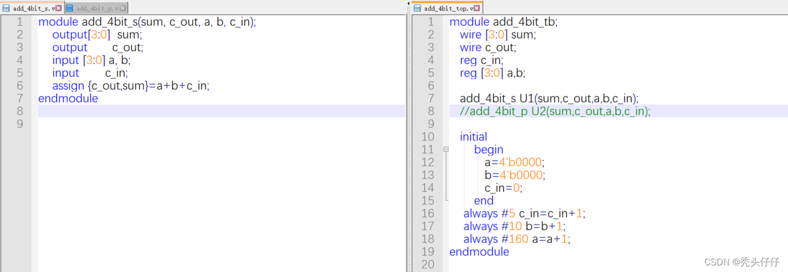Click the 'initial' keyword in right editor
This screenshot has height=272, width=788.
(x=474, y=137)
